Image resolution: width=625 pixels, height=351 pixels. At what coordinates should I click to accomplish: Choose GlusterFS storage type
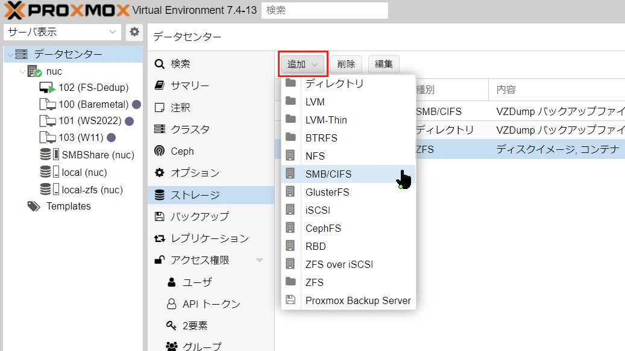348,192
